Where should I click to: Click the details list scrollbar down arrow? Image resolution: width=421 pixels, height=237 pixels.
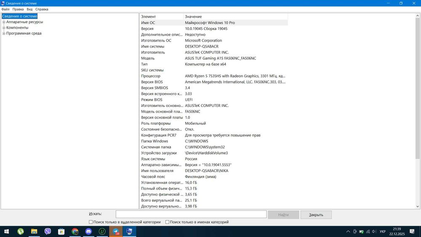418,206
